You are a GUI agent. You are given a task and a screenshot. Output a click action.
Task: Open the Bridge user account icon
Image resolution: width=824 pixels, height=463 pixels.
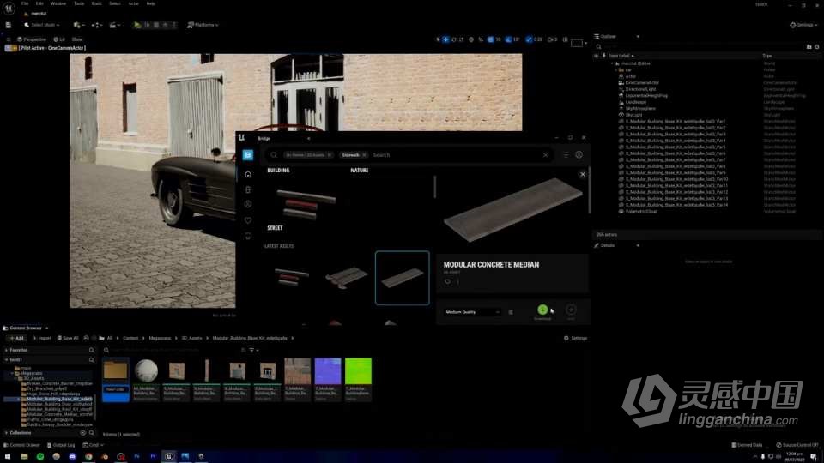point(579,155)
